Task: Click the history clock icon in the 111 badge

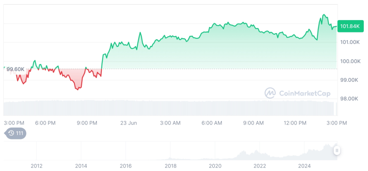Action: [x=11, y=133]
